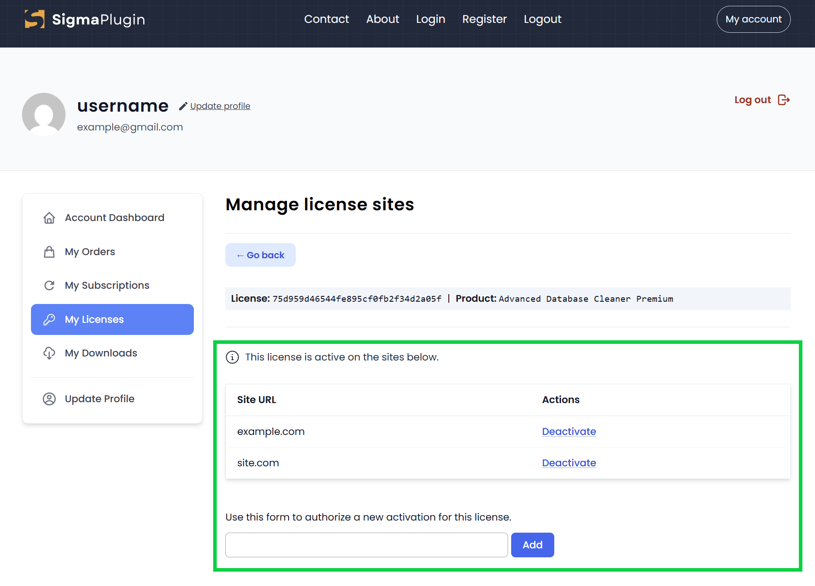815x586 pixels.
Task: Click the username heading
Action: pyautogui.click(x=123, y=106)
